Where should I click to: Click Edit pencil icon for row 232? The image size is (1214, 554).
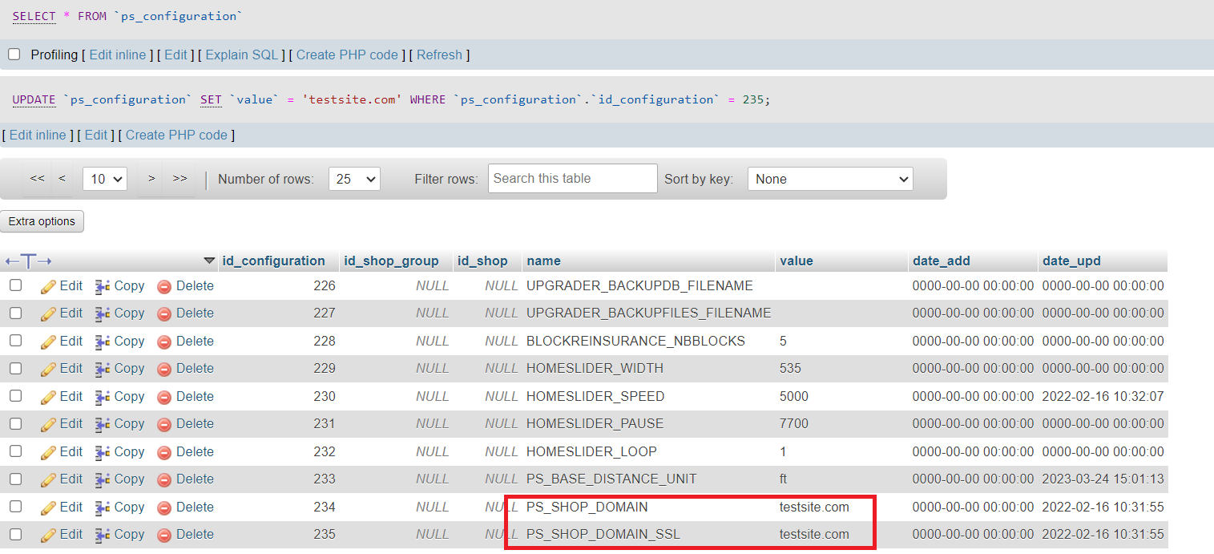coord(48,452)
